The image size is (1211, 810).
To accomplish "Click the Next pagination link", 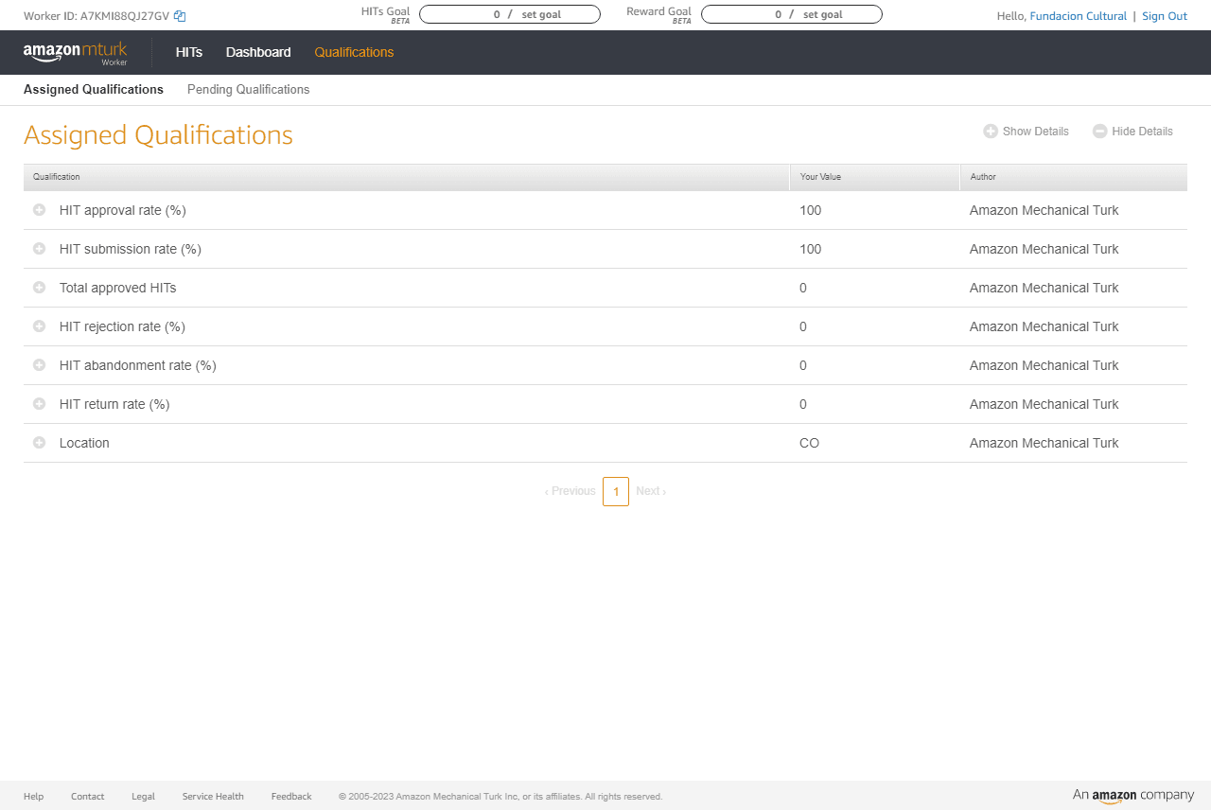I will (x=651, y=491).
